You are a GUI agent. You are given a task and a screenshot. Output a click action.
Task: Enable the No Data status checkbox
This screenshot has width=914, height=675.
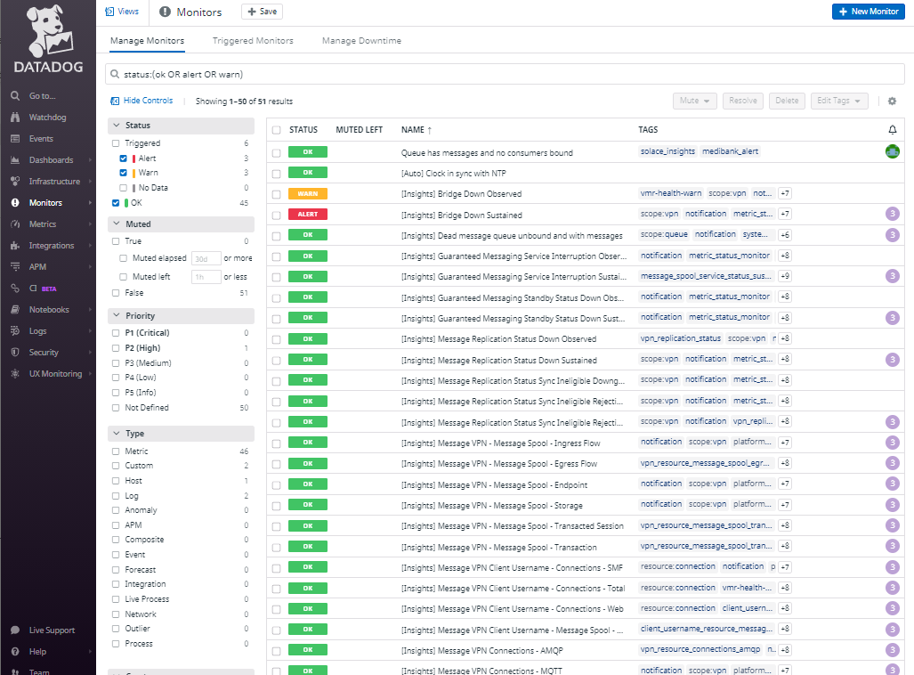[124, 188]
